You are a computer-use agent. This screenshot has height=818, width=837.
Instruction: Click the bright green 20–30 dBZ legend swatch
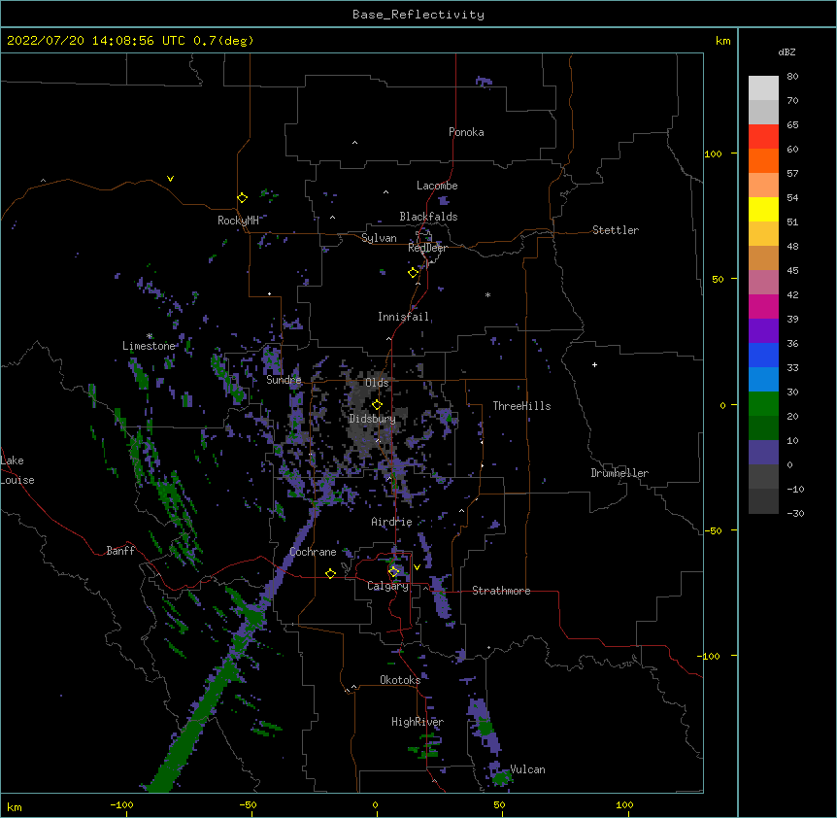point(763,404)
